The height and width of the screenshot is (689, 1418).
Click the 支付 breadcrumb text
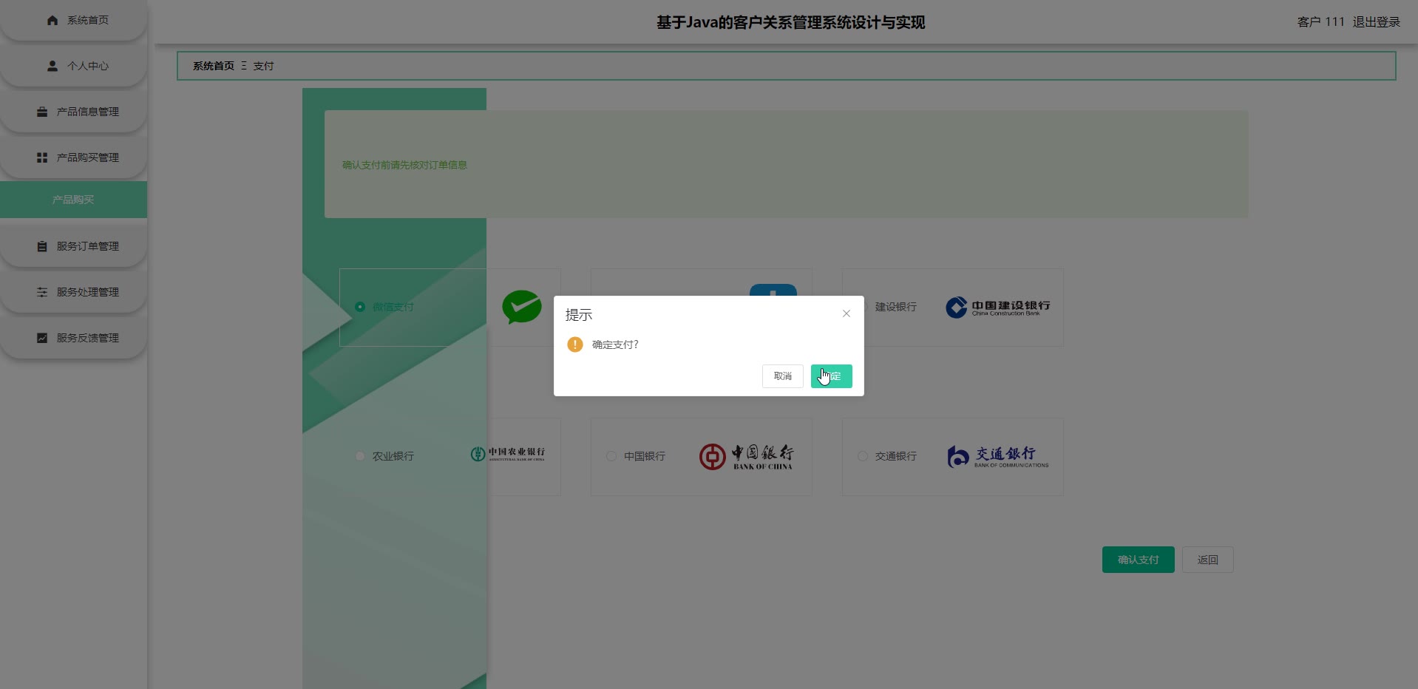click(x=263, y=66)
